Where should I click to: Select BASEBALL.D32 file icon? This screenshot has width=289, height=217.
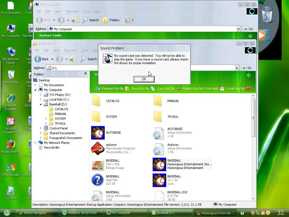pyautogui.click(x=159, y=196)
